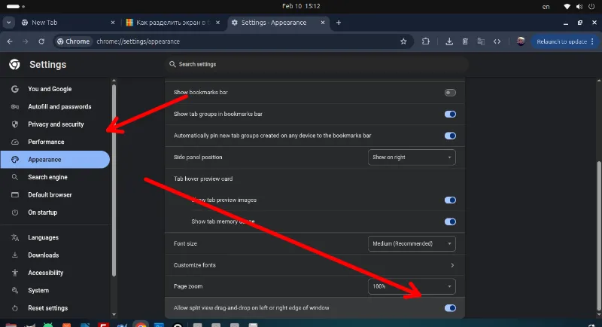Open the Extensions puzzle icon

point(425,41)
